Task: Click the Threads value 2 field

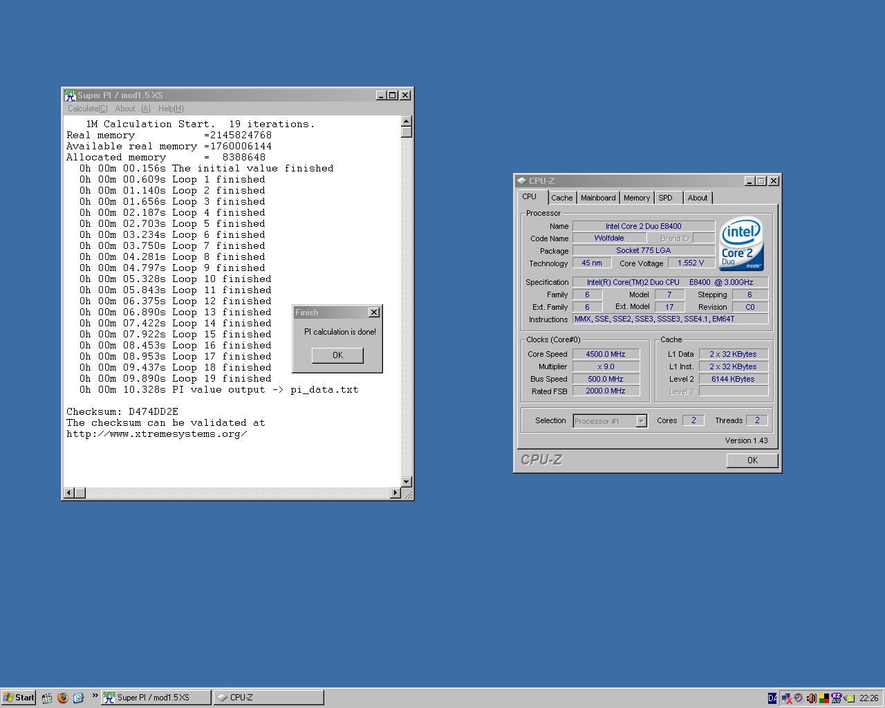Action: click(x=756, y=420)
